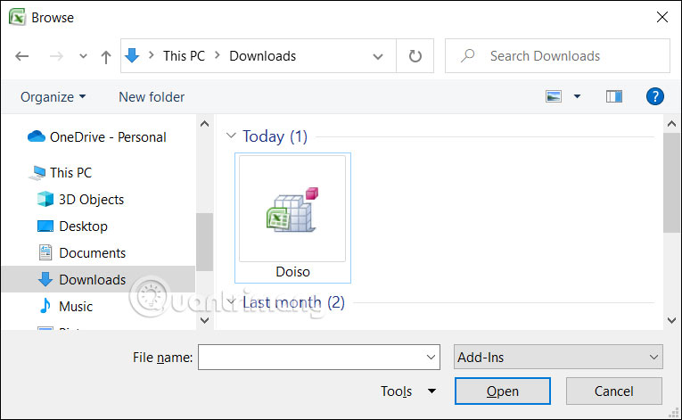Open the Recent locations dropdown arrow

click(83, 56)
